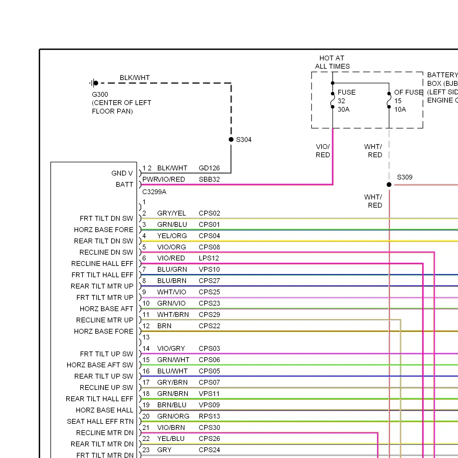This screenshot has width=458, height=458.
Task: Select the REAR TILT HALL EFF label
Action: click(x=100, y=399)
